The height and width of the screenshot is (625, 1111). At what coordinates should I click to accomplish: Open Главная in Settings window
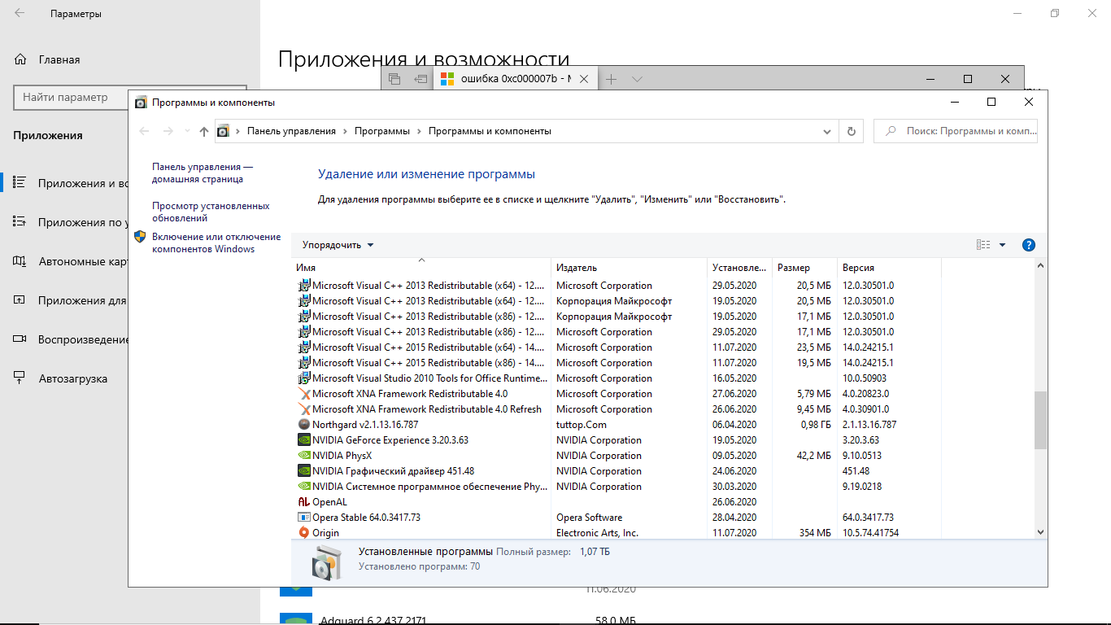pyautogui.click(x=59, y=59)
